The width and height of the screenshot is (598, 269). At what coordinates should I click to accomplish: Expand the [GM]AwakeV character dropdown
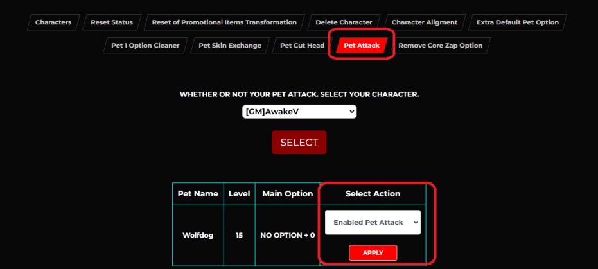pos(299,112)
